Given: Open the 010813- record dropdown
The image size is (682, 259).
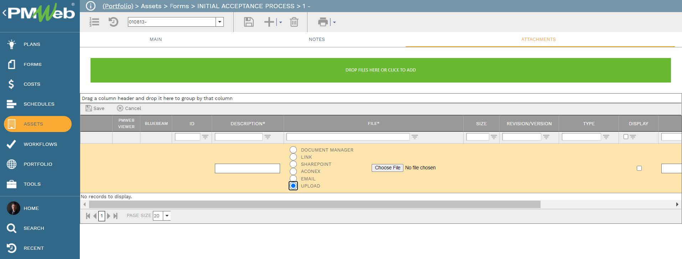Looking at the screenshot, I should click(220, 22).
